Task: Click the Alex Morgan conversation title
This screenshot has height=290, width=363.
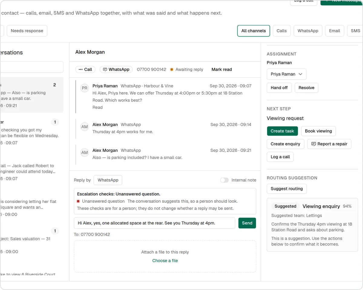Action: coord(90,52)
